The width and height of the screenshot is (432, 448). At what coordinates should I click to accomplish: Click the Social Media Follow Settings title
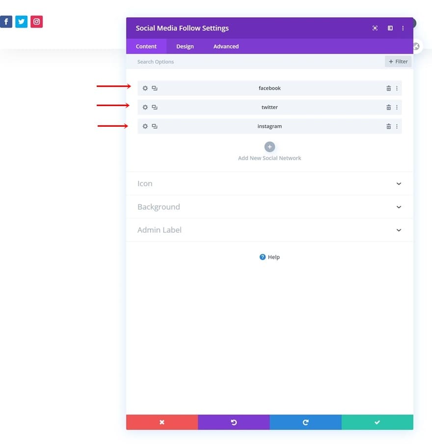(x=182, y=28)
